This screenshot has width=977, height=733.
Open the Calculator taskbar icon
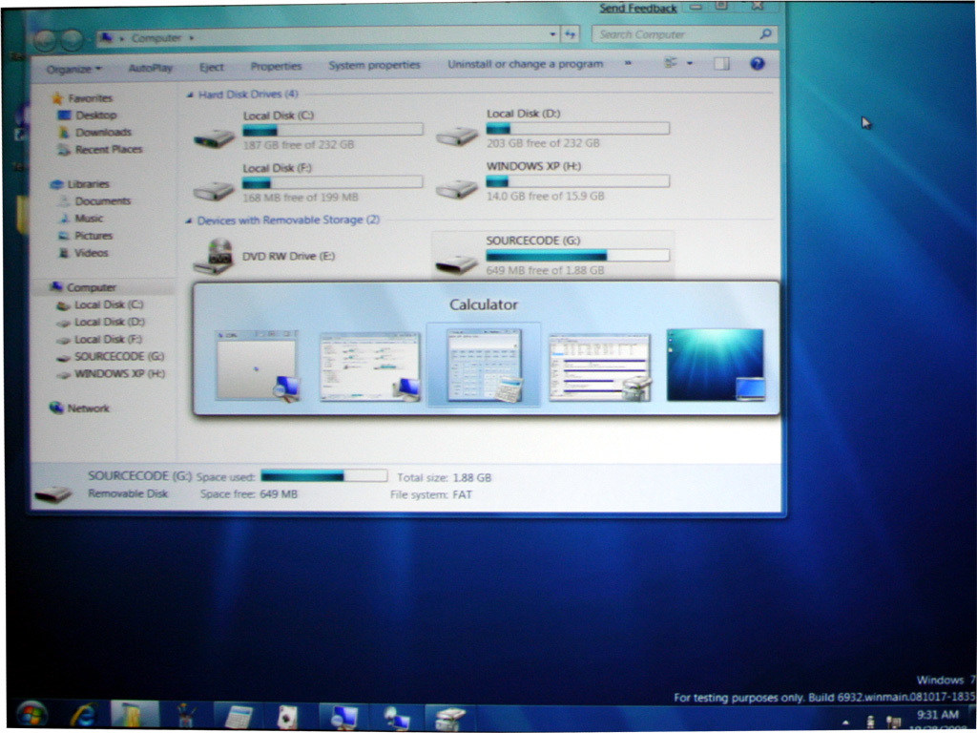238,716
